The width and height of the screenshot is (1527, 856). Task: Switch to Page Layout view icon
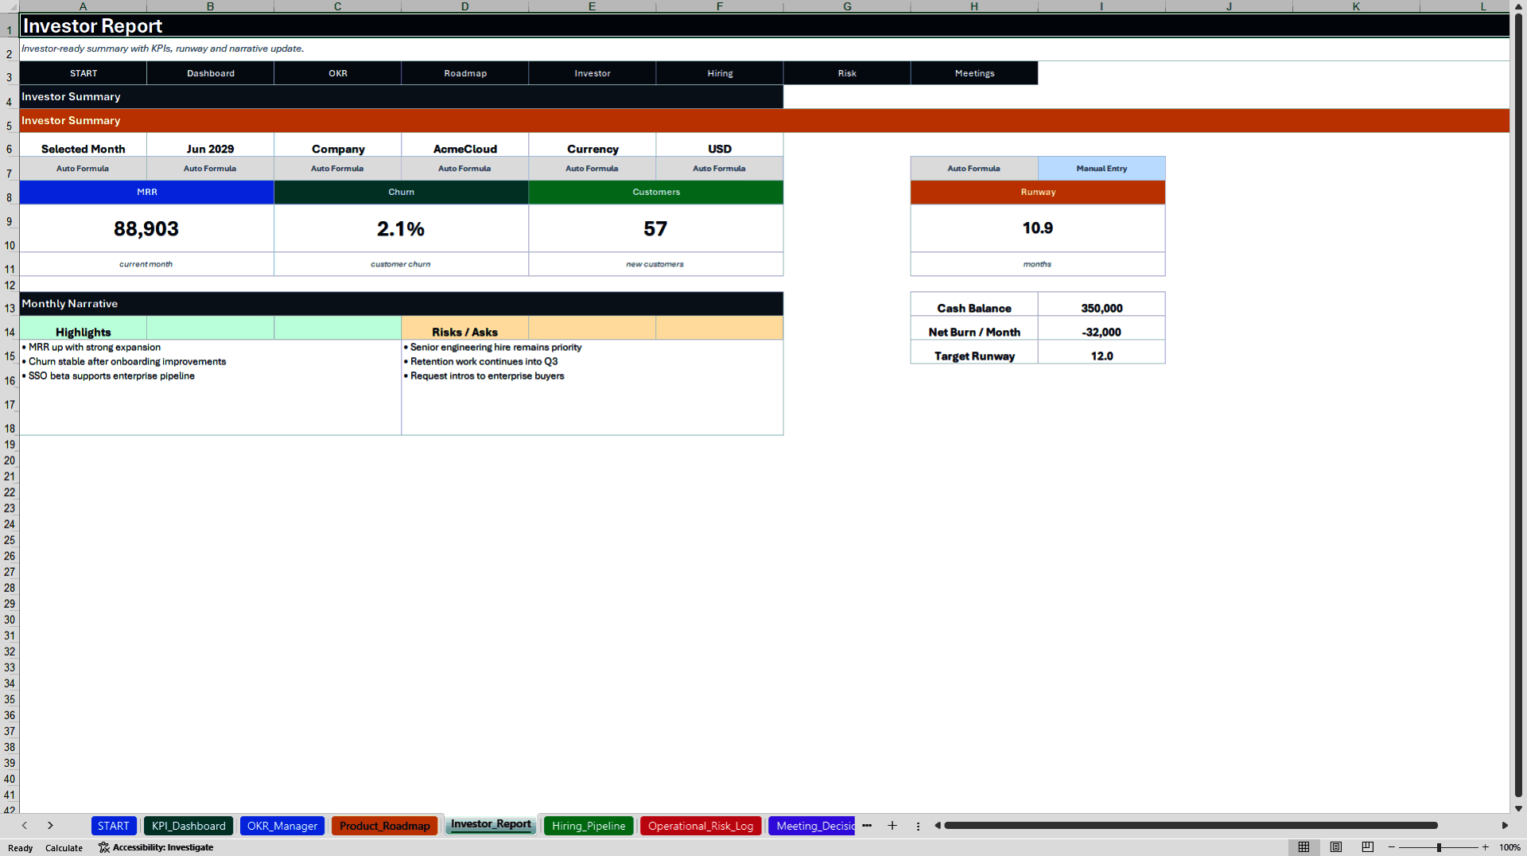(1336, 847)
